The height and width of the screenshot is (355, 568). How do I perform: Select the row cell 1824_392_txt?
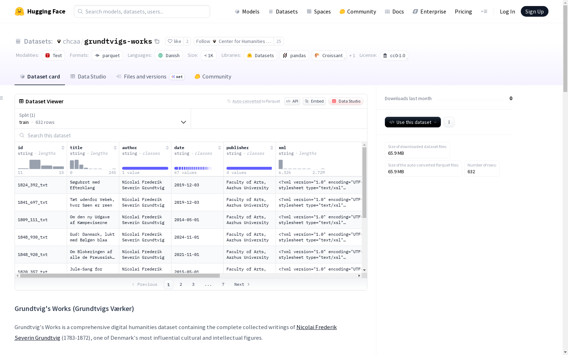point(41,185)
